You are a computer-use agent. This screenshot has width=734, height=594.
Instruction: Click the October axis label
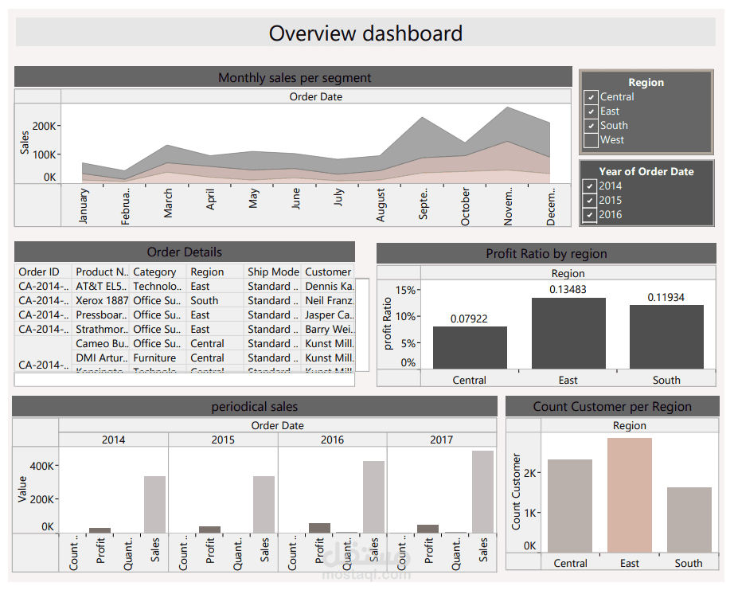coord(465,206)
